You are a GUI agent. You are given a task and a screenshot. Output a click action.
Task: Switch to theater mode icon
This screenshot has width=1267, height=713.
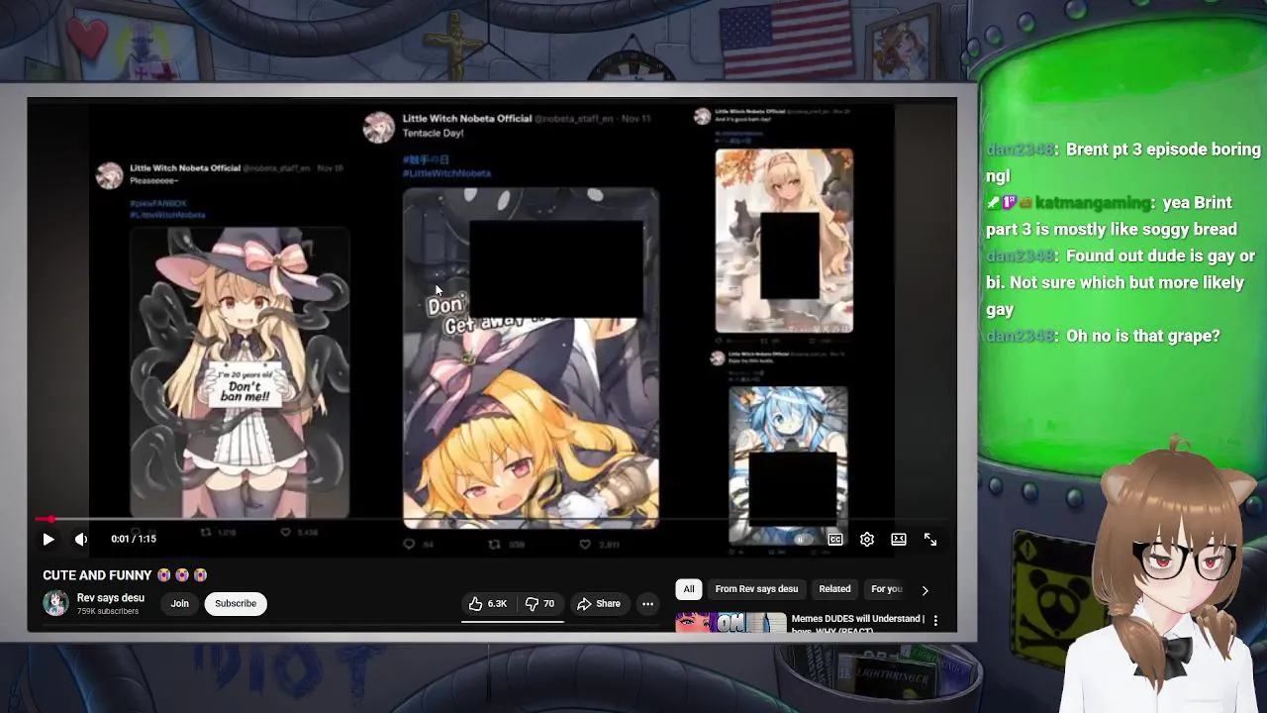pyautogui.click(x=899, y=539)
